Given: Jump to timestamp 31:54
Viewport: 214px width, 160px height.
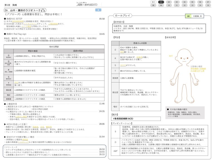Looking at the screenshot, I should tap(102, 137).
